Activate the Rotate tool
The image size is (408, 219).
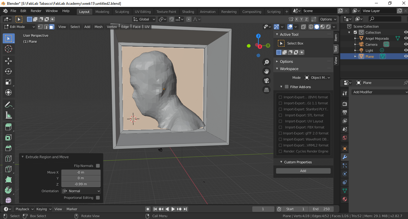pyautogui.click(x=8, y=72)
